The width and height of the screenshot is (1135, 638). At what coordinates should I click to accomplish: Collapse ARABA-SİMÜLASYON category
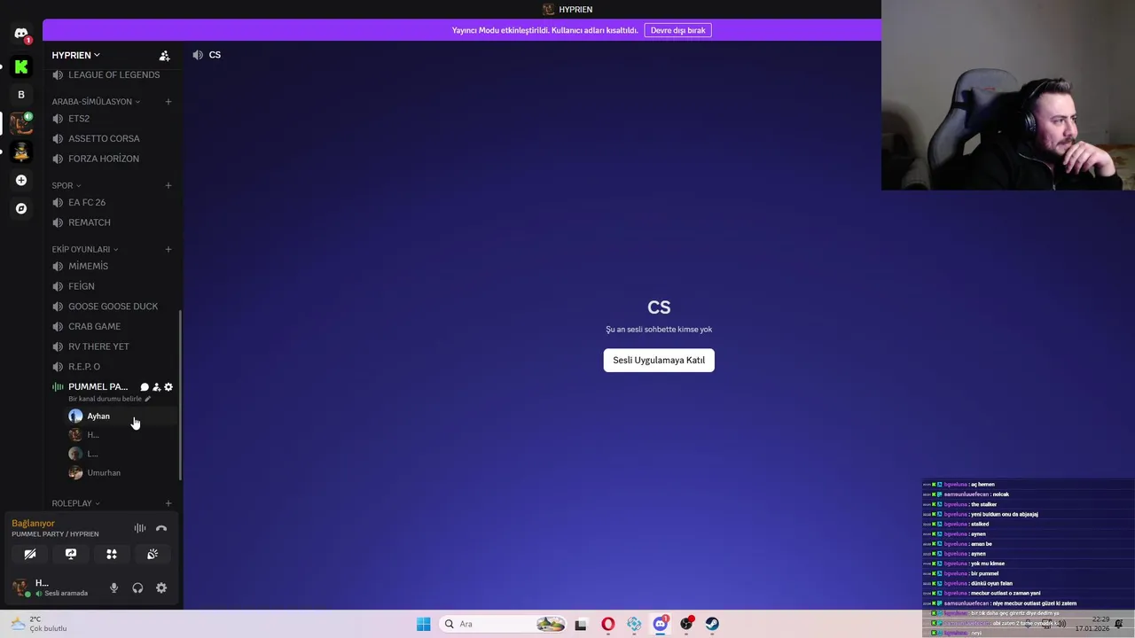(x=96, y=101)
